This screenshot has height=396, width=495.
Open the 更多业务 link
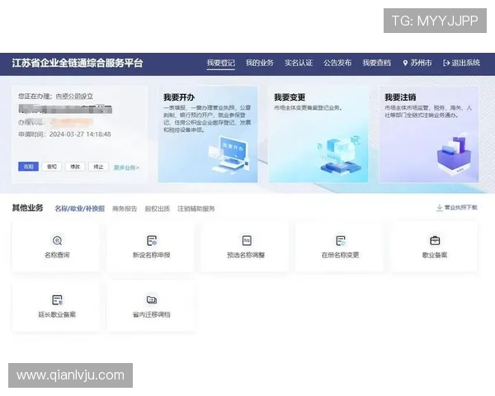[126, 167]
